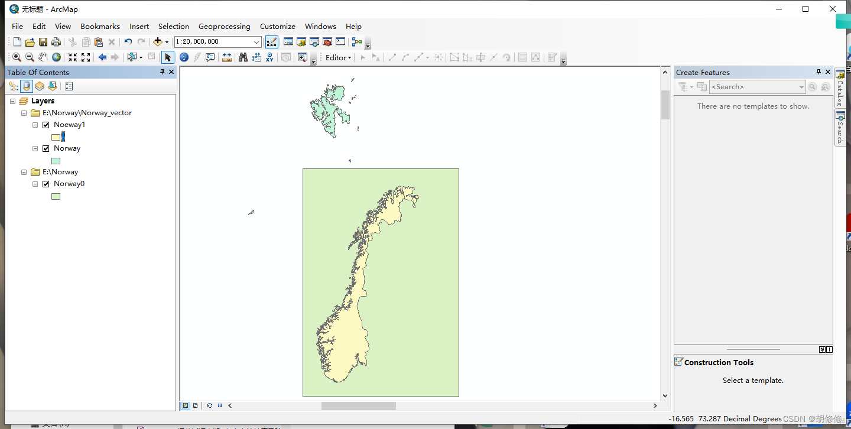Open the viewer window magnifier icon
This screenshot has height=429, width=851.
coord(302,57)
